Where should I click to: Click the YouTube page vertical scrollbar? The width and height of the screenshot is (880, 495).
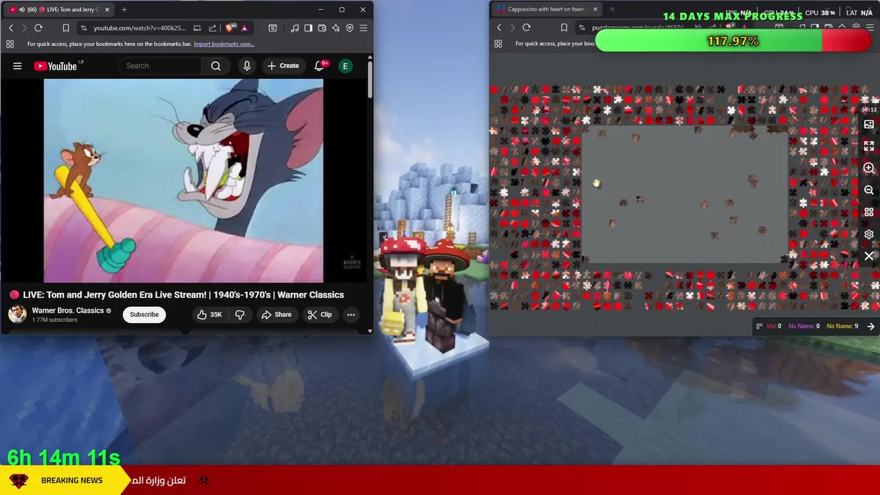pyautogui.click(x=370, y=79)
